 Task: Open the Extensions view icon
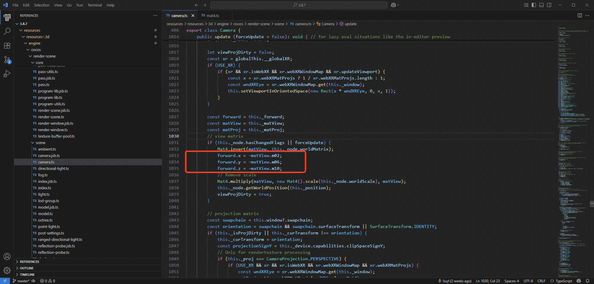tap(7, 45)
